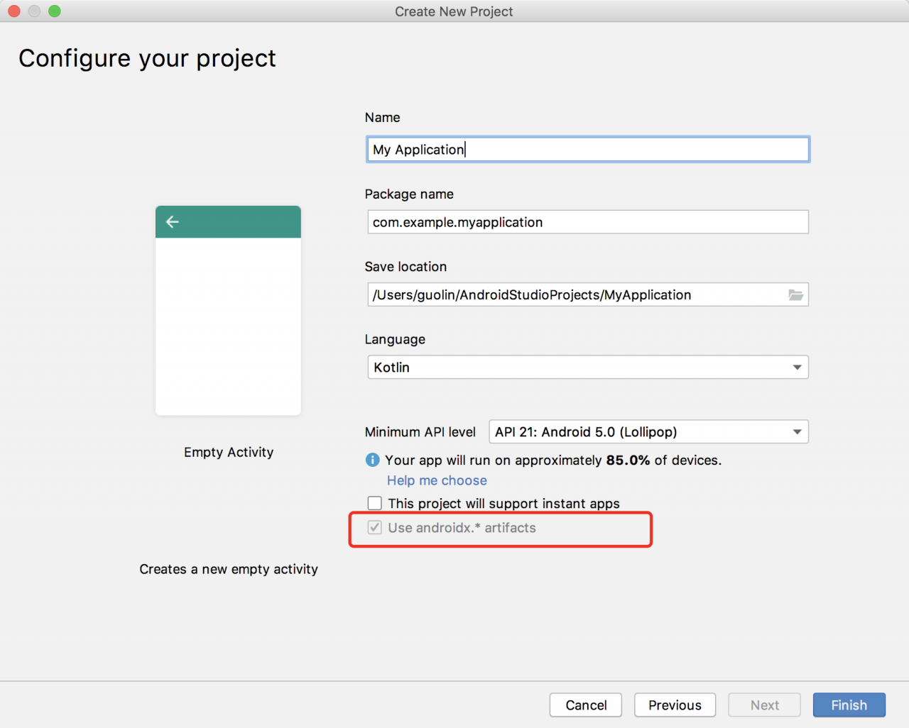Select the Empty Activity preview thumbnail
Screen dimensions: 909x728
coord(228,326)
